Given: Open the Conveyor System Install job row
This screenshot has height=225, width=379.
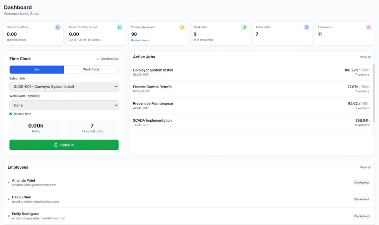Looking at the screenshot, I should click(x=251, y=72).
